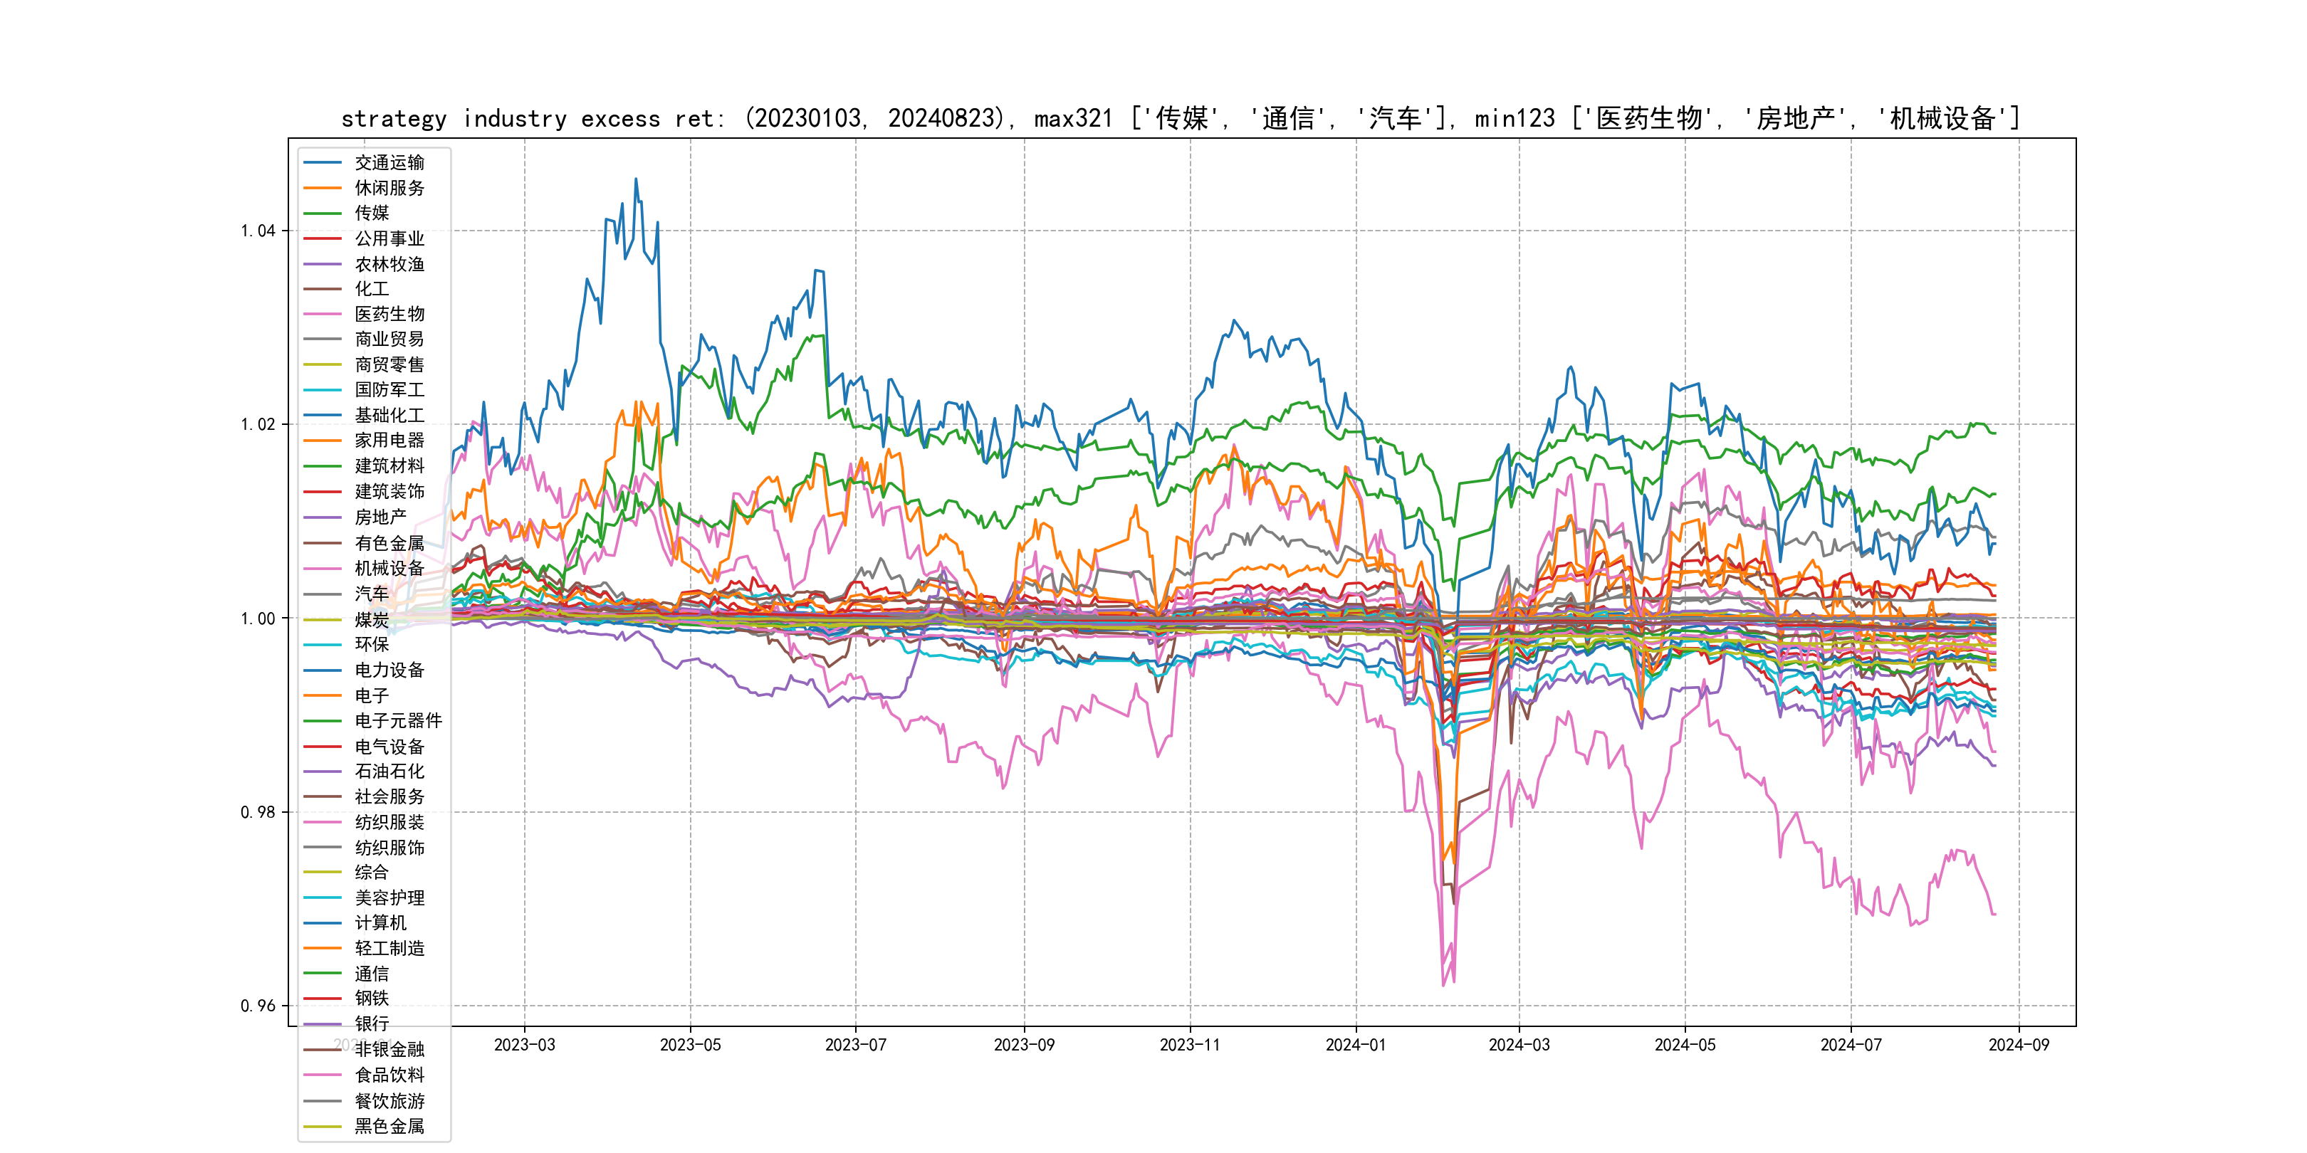Image resolution: width=2307 pixels, height=1153 pixels.
Task: Click the 房地产 legend entry
Action: coord(380,517)
